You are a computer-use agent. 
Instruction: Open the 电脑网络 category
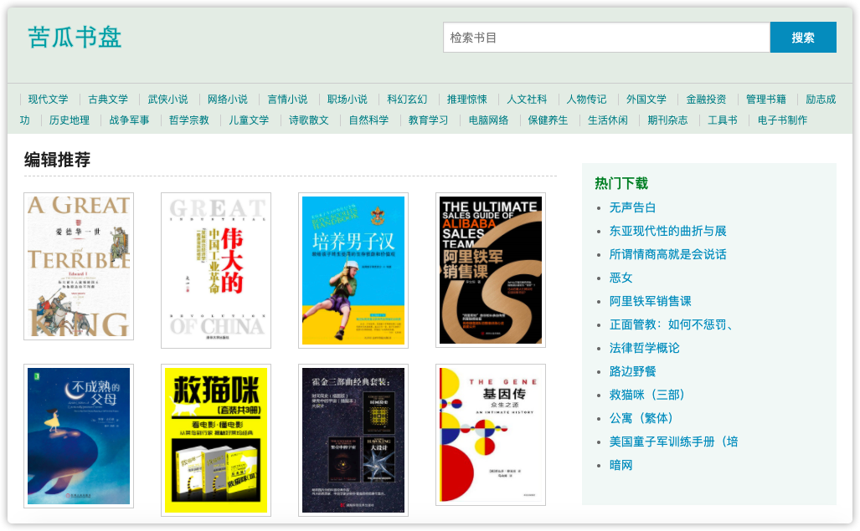point(488,120)
